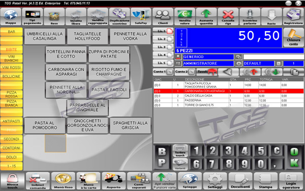
Task: Expand the Varianti options button
Action: pos(180,164)
